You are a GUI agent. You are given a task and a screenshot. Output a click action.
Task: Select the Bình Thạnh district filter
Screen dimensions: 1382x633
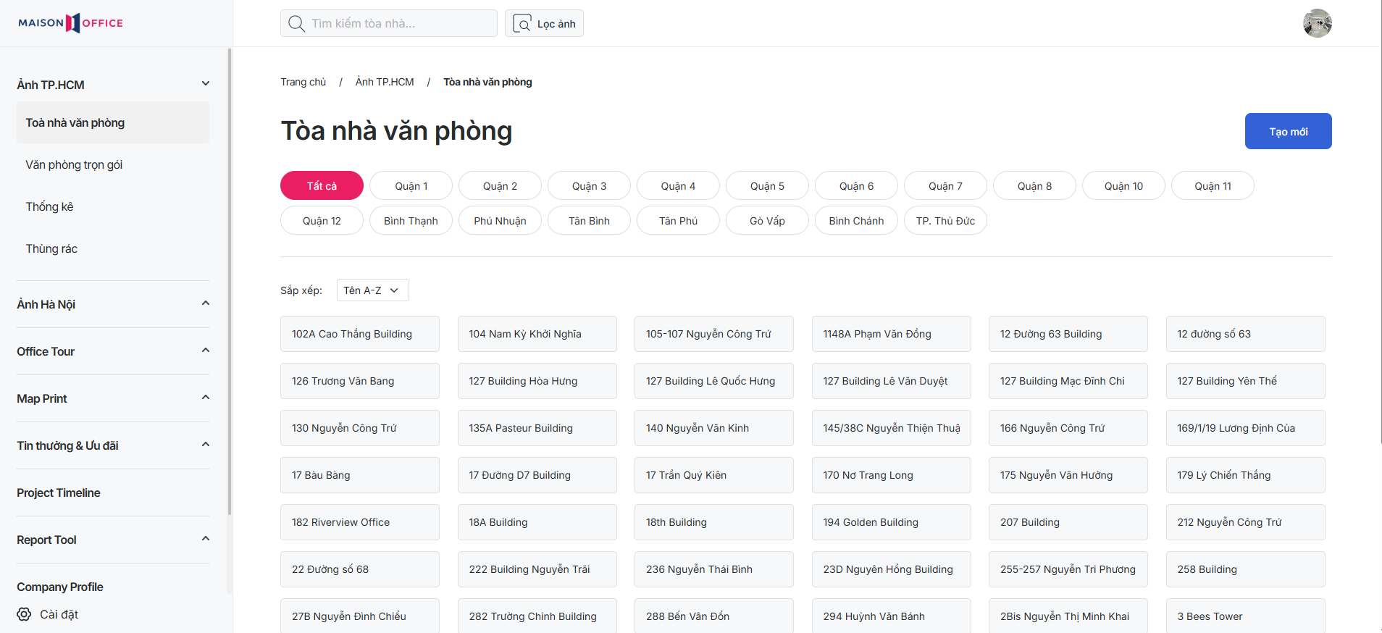(x=411, y=221)
